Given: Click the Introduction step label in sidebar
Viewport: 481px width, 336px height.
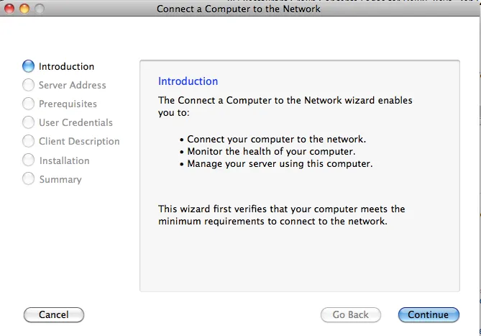Looking at the screenshot, I should click(x=66, y=66).
